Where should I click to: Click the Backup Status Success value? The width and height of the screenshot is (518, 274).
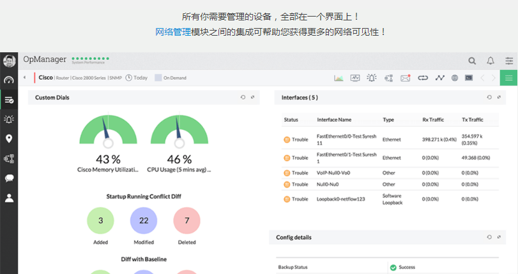pos(402,267)
